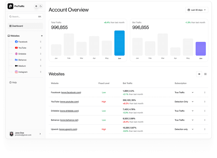Image resolution: width=217 pixels, height=158 pixels.
Task: Open the Dashboard menu item
Action: 25,26
